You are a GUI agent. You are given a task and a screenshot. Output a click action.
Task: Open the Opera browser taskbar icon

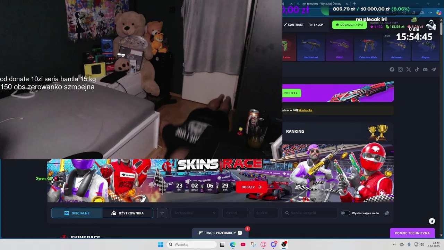[x=264, y=244]
